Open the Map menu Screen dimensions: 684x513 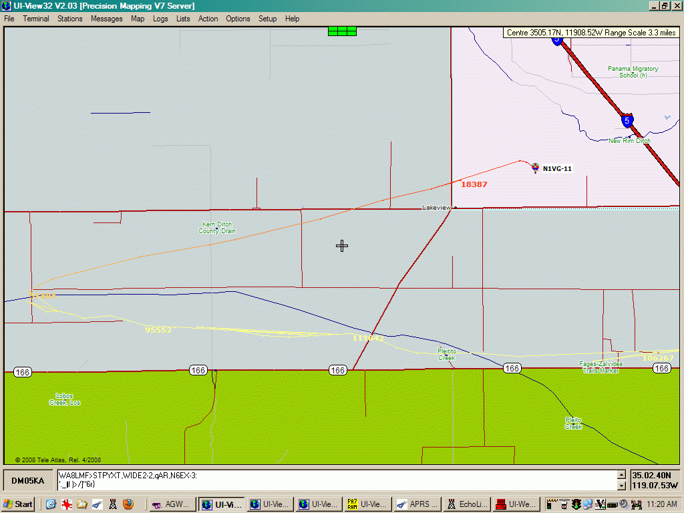[x=138, y=19]
